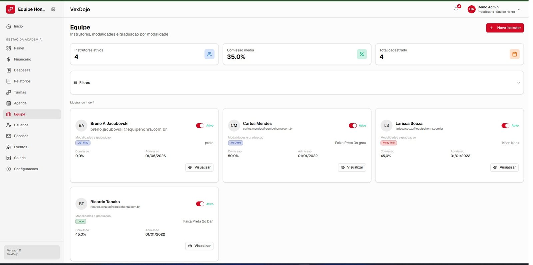Image resolution: width=533 pixels, height=265 pixels.
Task: Click the Comissao media percent icon
Action: (362, 54)
